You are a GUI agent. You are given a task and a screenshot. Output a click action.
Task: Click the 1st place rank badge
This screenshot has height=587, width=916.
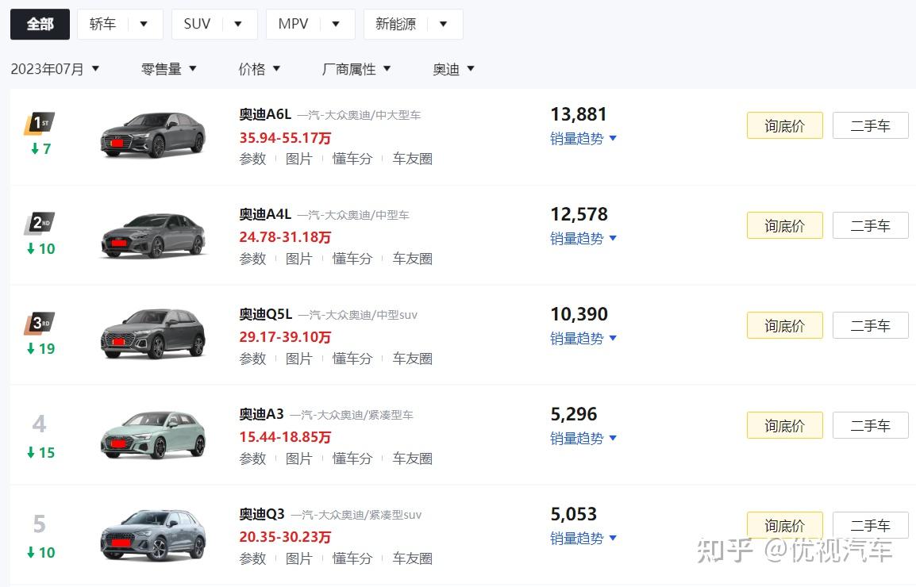[39, 123]
